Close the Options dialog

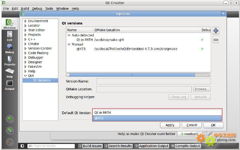(x=223, y=14)
